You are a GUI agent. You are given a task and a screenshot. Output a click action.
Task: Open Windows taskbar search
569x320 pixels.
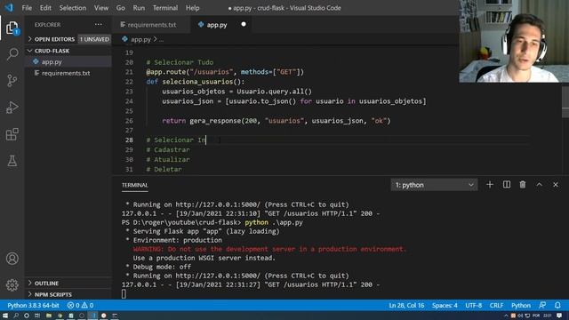pyautogui.click(x=16, y=316)
